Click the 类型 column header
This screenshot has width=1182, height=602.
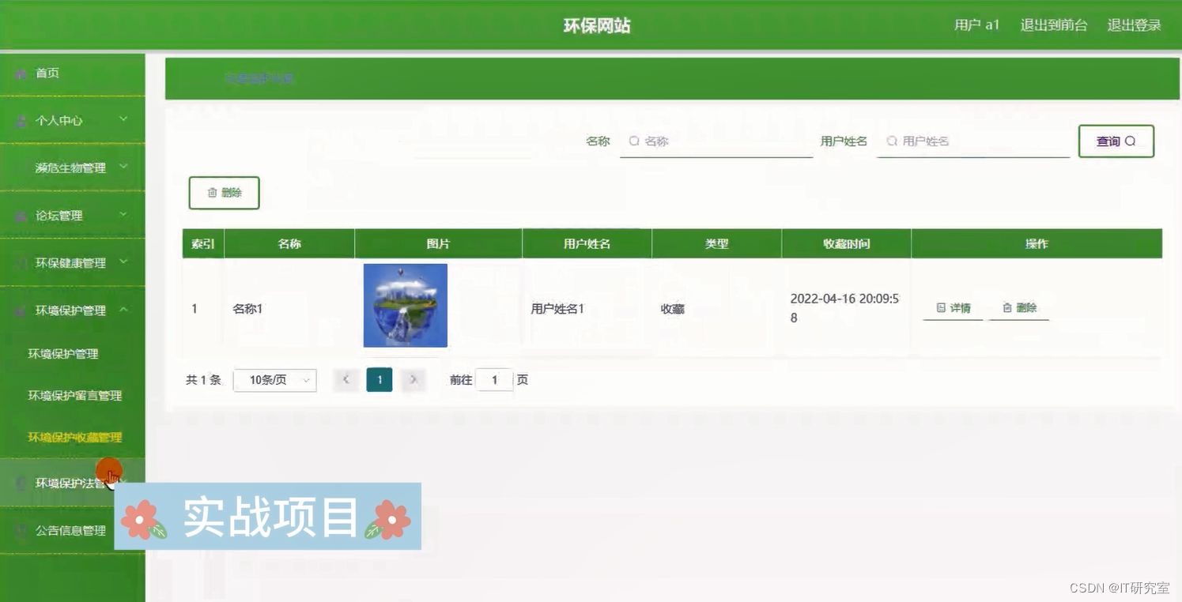716,244
